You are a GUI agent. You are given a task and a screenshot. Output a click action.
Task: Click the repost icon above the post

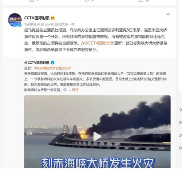coord(32,1)
